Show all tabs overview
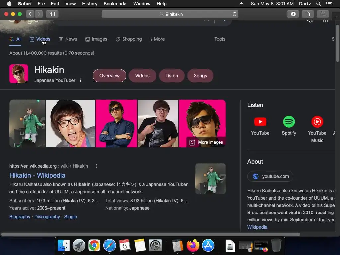 click(x=323, y=14)
